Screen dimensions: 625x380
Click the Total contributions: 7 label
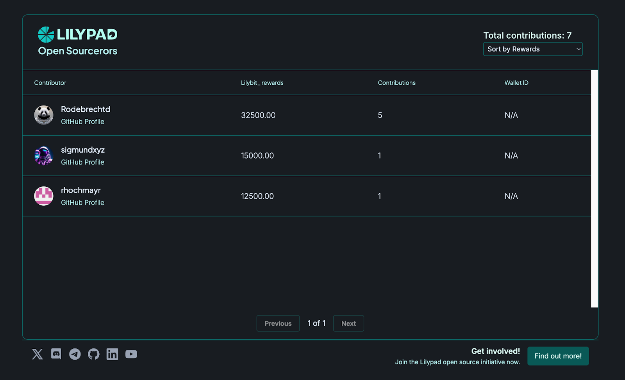527,36
